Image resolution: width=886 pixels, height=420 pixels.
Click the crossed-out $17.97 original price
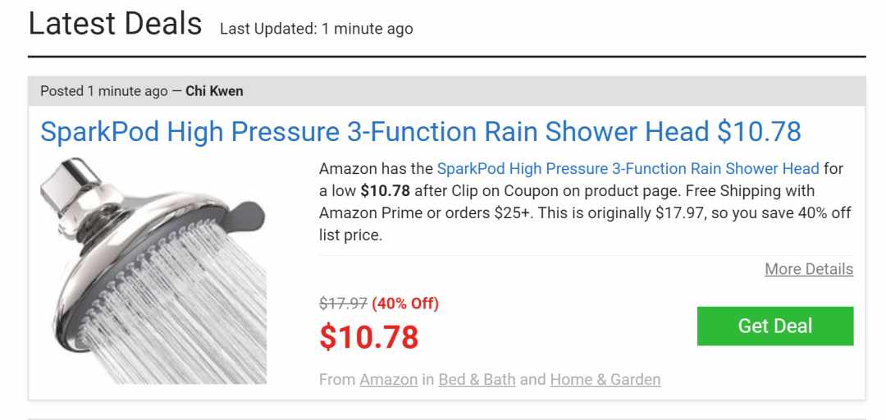343,304
